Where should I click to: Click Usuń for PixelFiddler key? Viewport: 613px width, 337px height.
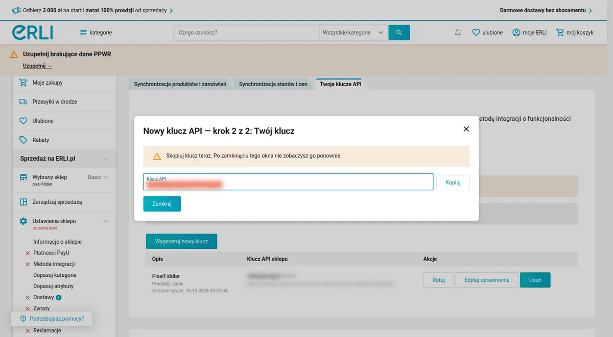[x=535, y=280]
